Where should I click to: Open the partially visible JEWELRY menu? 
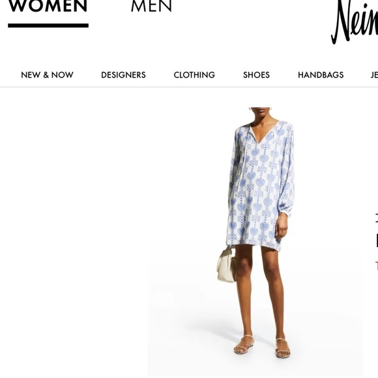[x=374, y=75]
